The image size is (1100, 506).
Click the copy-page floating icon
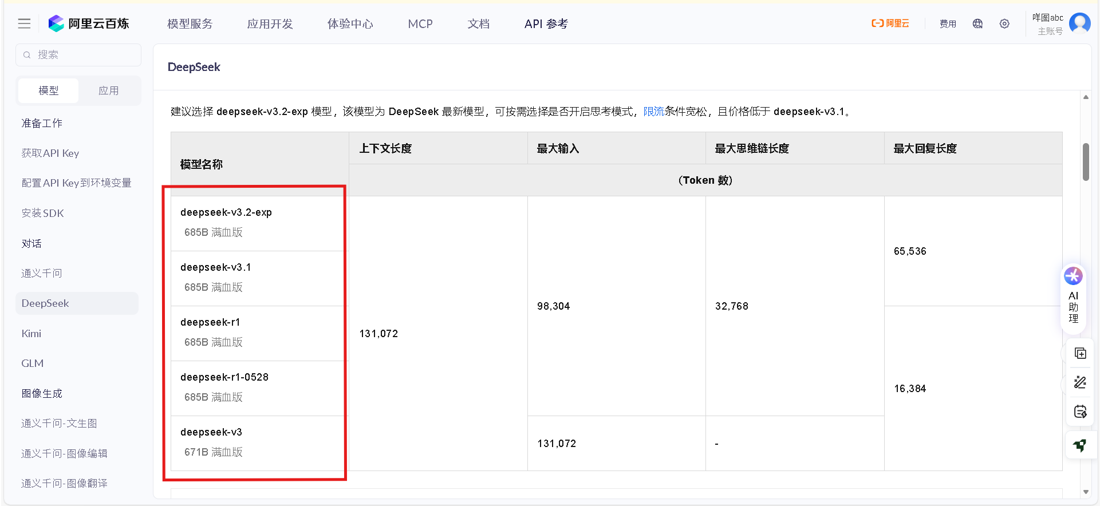(1080, 353)
